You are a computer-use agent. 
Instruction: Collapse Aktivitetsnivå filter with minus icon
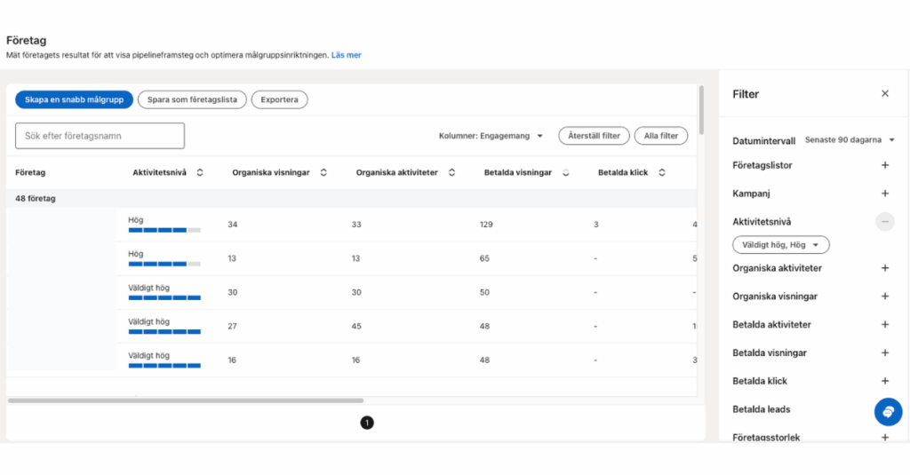coord(884,222)
